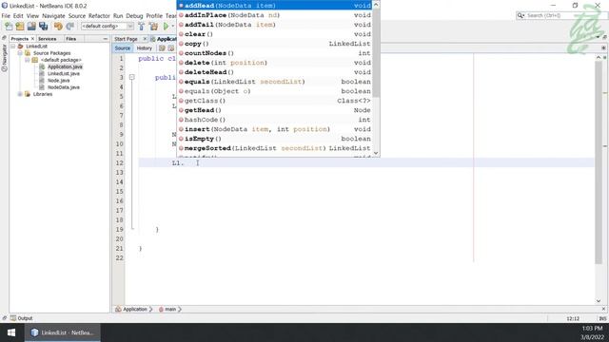Collapse the default package node

pos(28,60)
